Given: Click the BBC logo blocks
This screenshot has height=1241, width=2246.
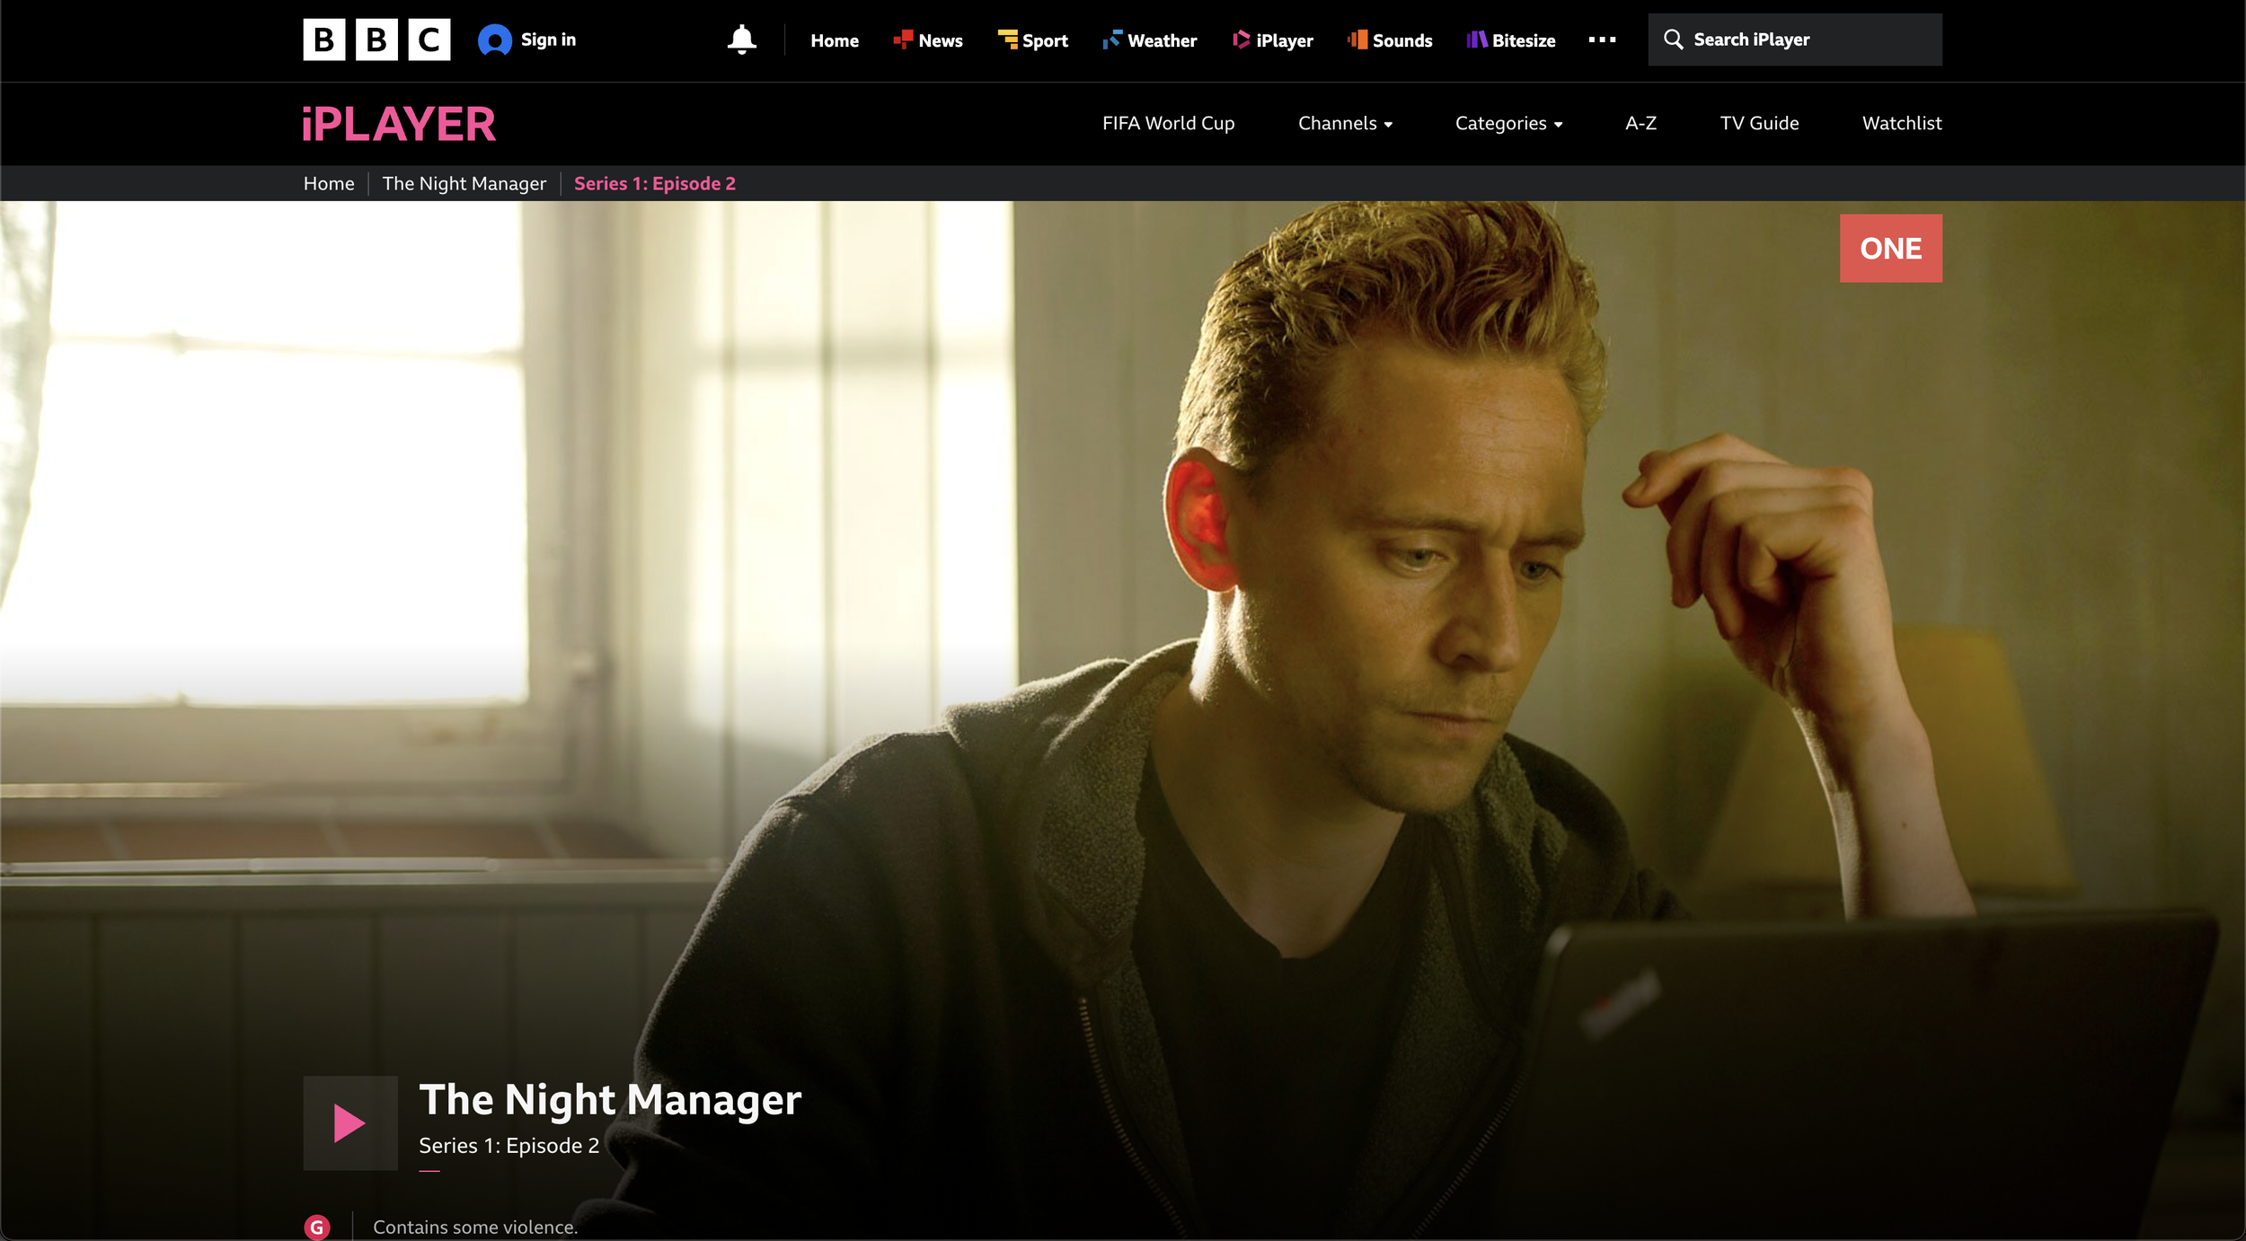Looking at the screenshot, I should point(376,40).
